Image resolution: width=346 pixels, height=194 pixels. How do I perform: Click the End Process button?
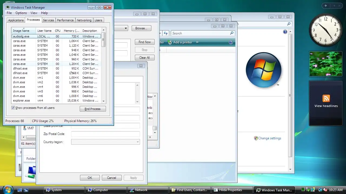[93, 109]
